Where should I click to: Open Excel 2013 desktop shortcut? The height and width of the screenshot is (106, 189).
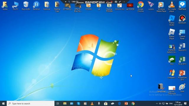182,61
